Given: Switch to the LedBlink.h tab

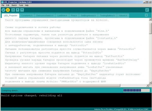Looking at the screenshot, I should pos(62,16).
